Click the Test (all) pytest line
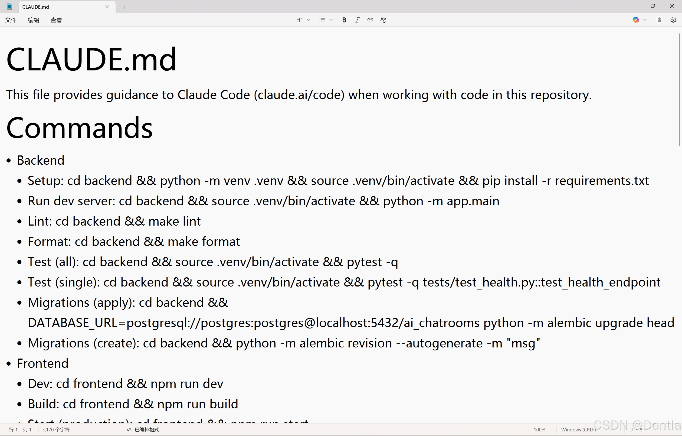 click(x=213, y=262)
